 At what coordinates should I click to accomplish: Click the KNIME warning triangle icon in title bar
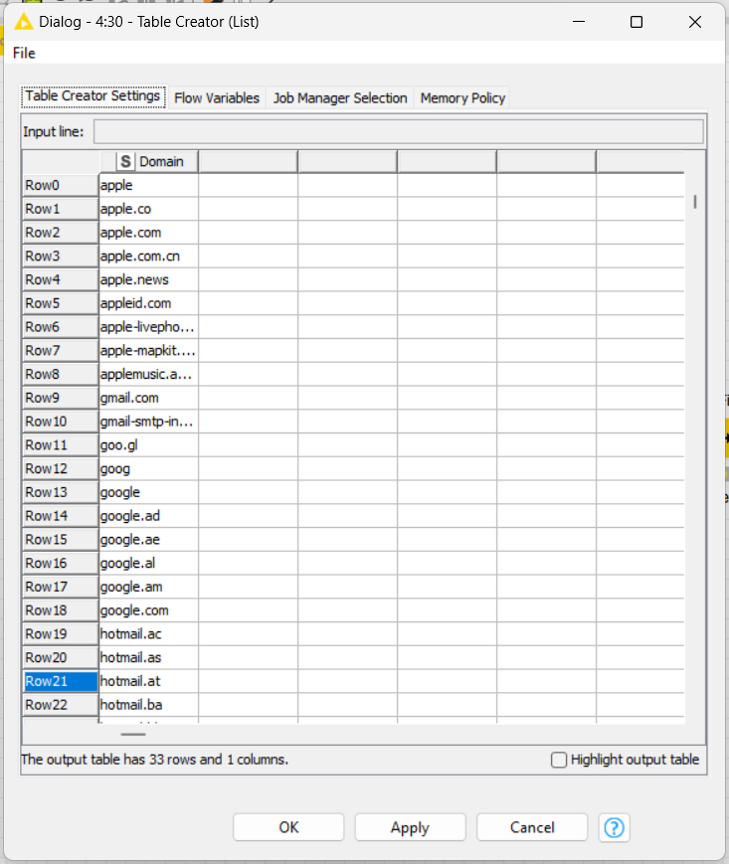click(24, 21)
